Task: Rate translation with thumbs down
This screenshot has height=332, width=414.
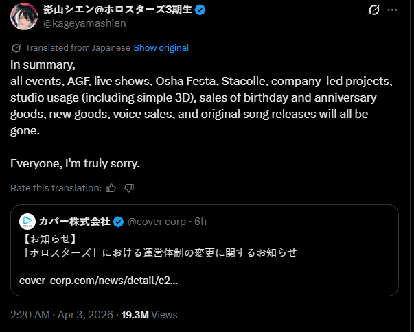Action: click(x=129, y=187)
